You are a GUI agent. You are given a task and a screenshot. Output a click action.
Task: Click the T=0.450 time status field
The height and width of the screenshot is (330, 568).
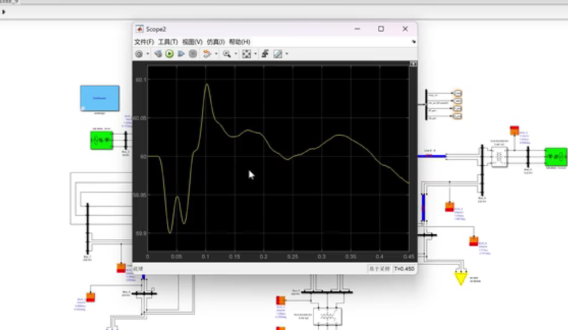(x=404, y=269)
